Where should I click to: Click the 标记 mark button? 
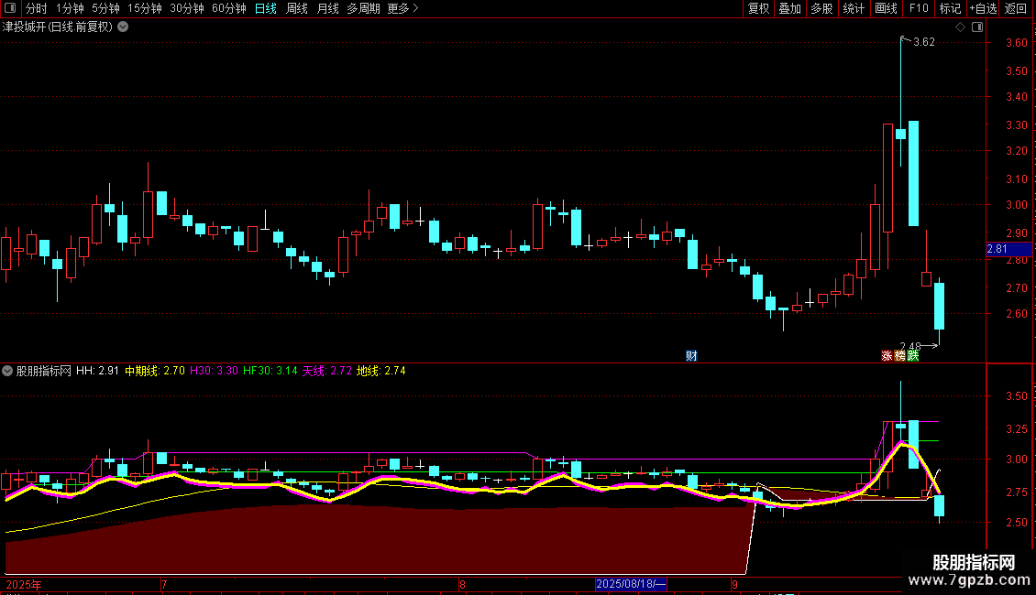950,8
